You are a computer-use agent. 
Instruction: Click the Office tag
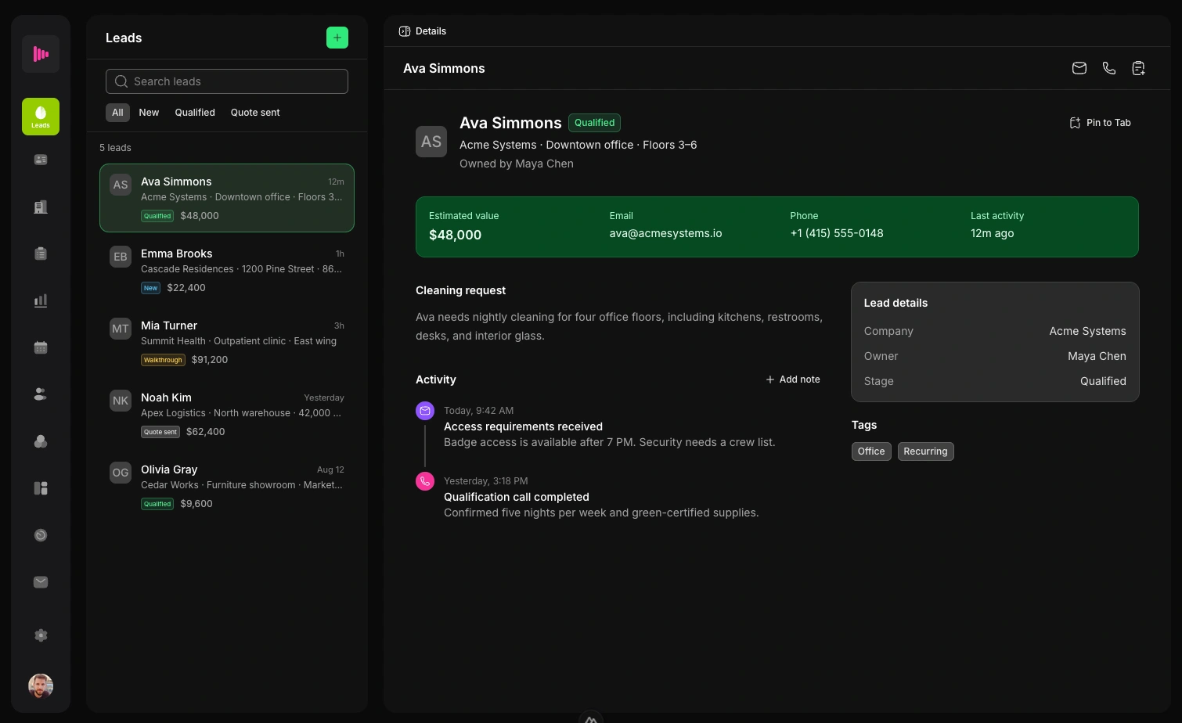click(x=871, y=451)
